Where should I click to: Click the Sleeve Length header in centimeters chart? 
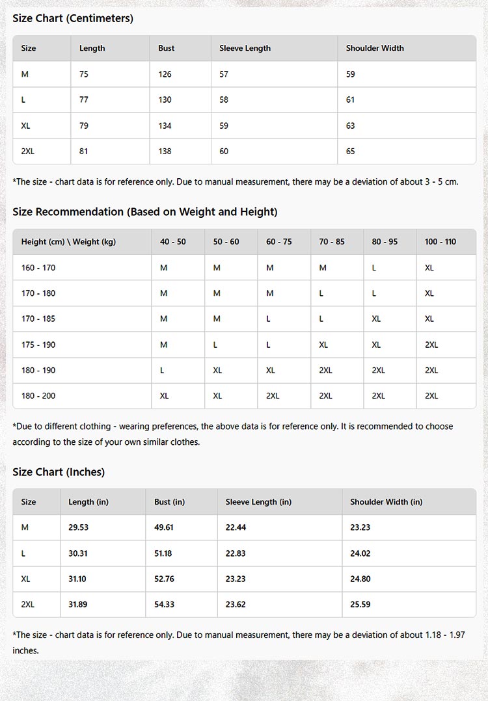click(x=245, y=48)
